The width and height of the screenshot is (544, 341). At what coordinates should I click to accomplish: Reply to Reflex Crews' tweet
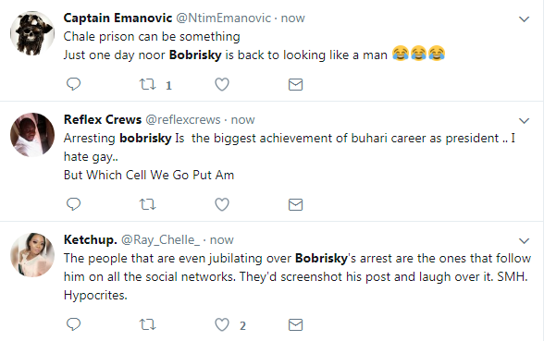point(74,204)
